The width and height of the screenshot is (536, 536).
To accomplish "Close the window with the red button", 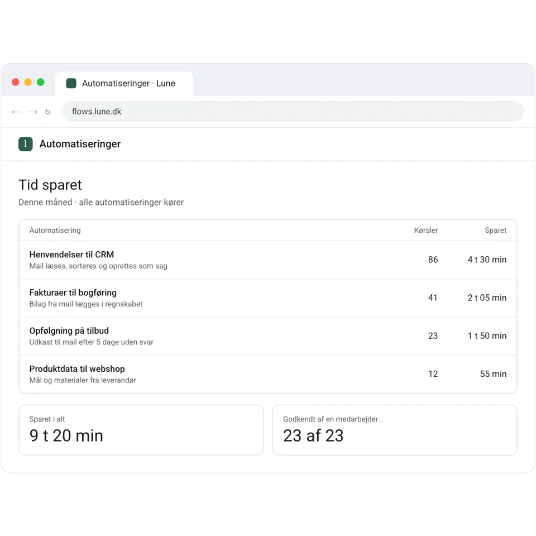I will 16,82.
